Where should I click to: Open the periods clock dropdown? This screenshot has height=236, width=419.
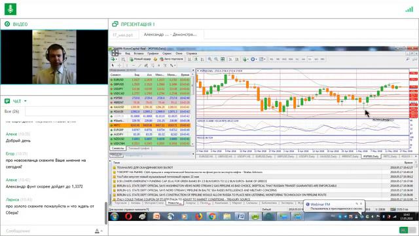point(253,59)
